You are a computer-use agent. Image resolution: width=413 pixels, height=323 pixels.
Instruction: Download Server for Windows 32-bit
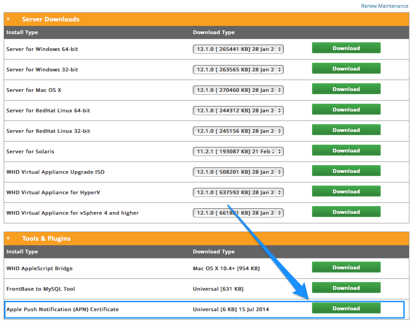click(346, 69)
